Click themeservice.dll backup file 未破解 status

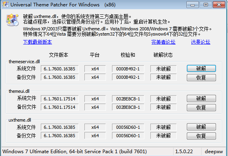coord(164,77)
